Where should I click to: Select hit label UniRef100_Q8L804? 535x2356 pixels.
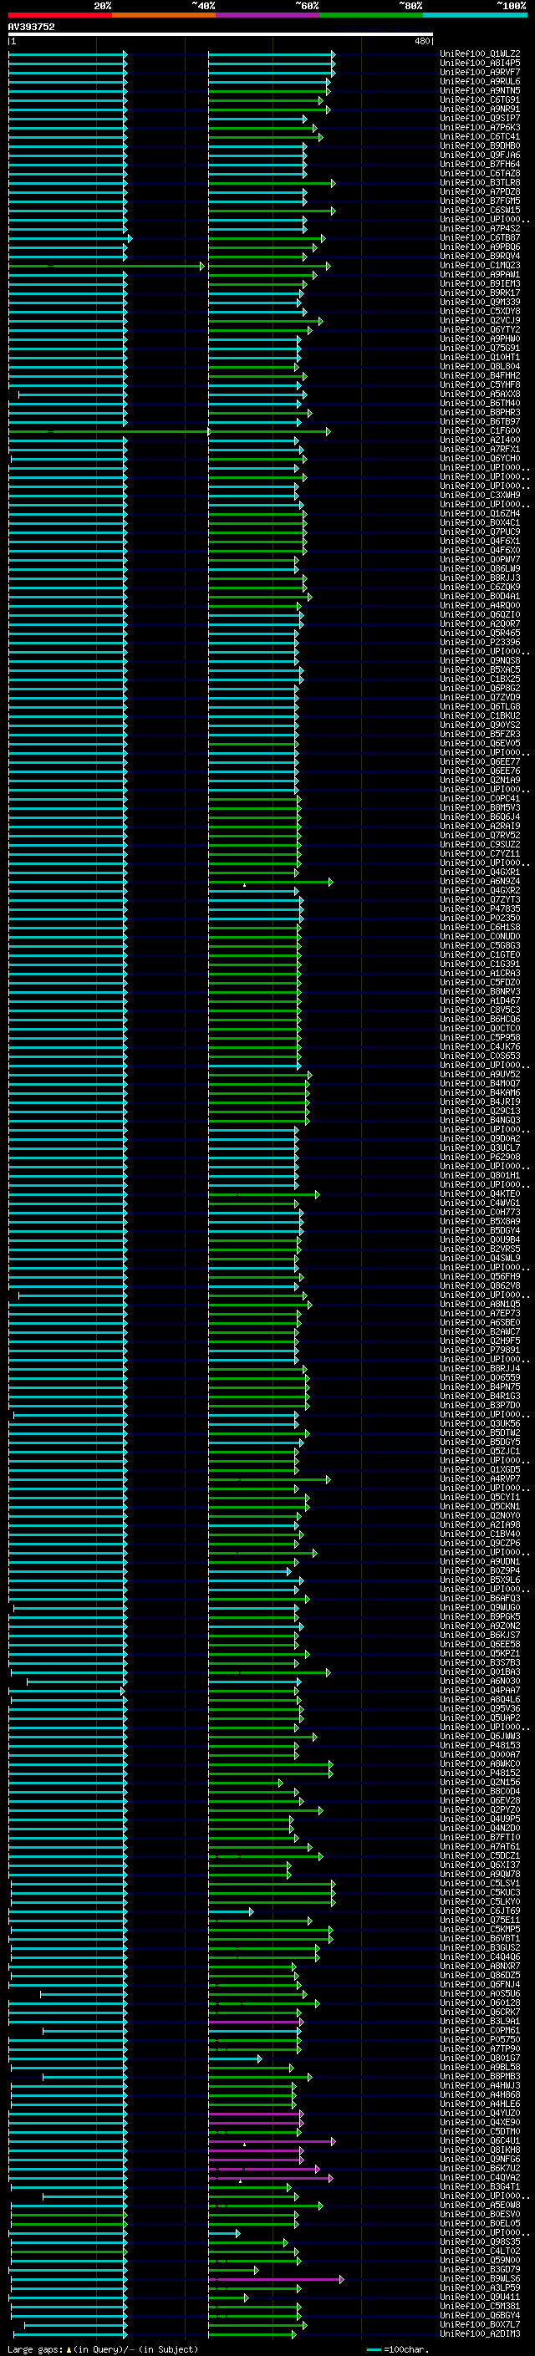click(x=480, y=366)
